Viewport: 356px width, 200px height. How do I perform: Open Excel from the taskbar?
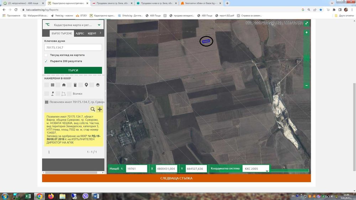28,196
